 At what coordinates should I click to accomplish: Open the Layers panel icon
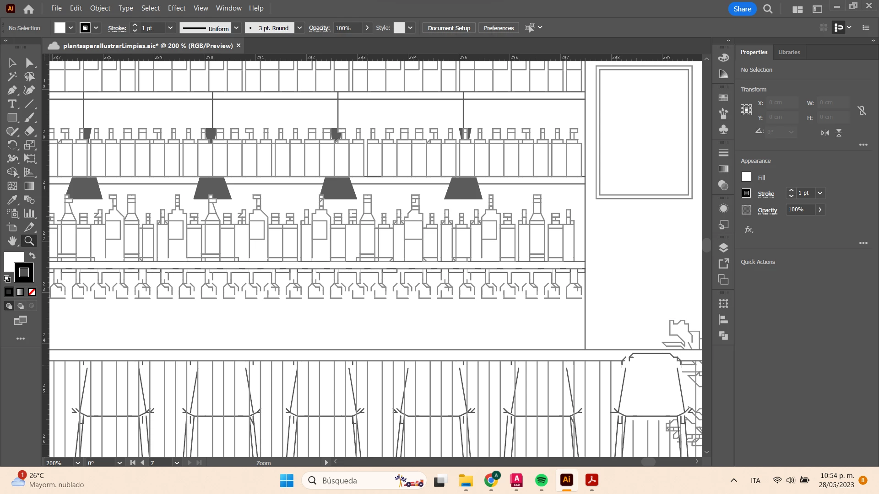pyautogui.click(x=723, y=248)
